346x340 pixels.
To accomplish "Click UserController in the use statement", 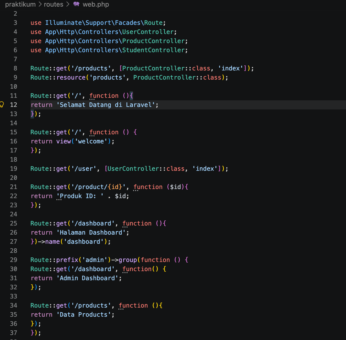I will [148, 32].
